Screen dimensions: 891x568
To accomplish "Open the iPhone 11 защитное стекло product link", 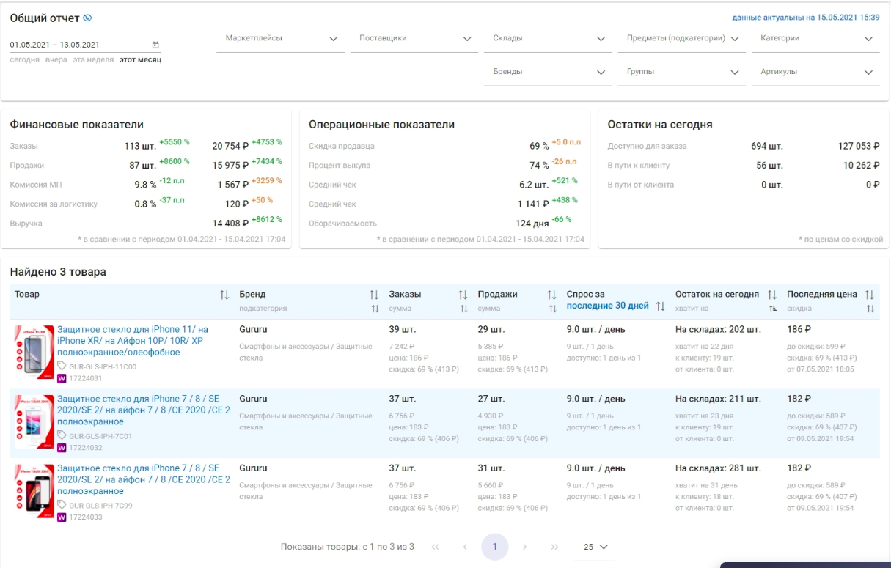I will (x=132, y=341).
